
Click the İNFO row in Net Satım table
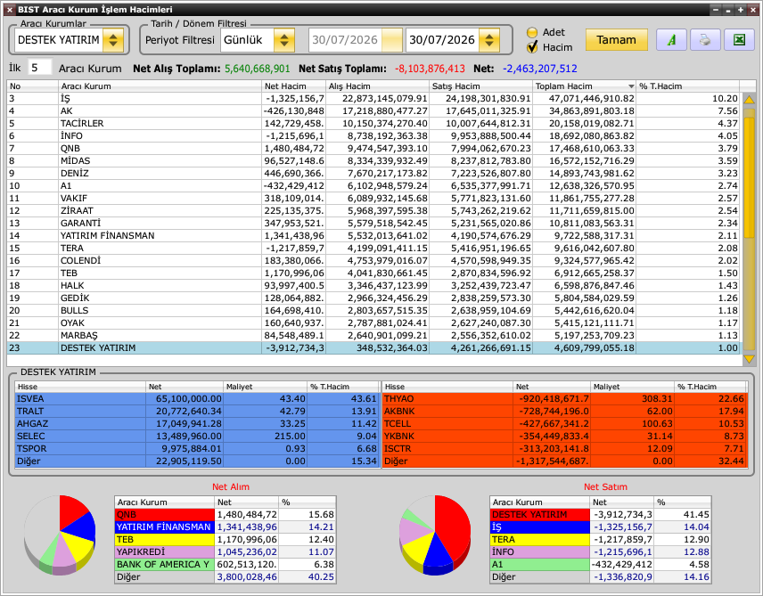point(601,551)
